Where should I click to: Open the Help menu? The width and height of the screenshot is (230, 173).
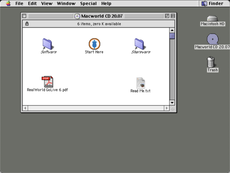(x=106, y=3)
